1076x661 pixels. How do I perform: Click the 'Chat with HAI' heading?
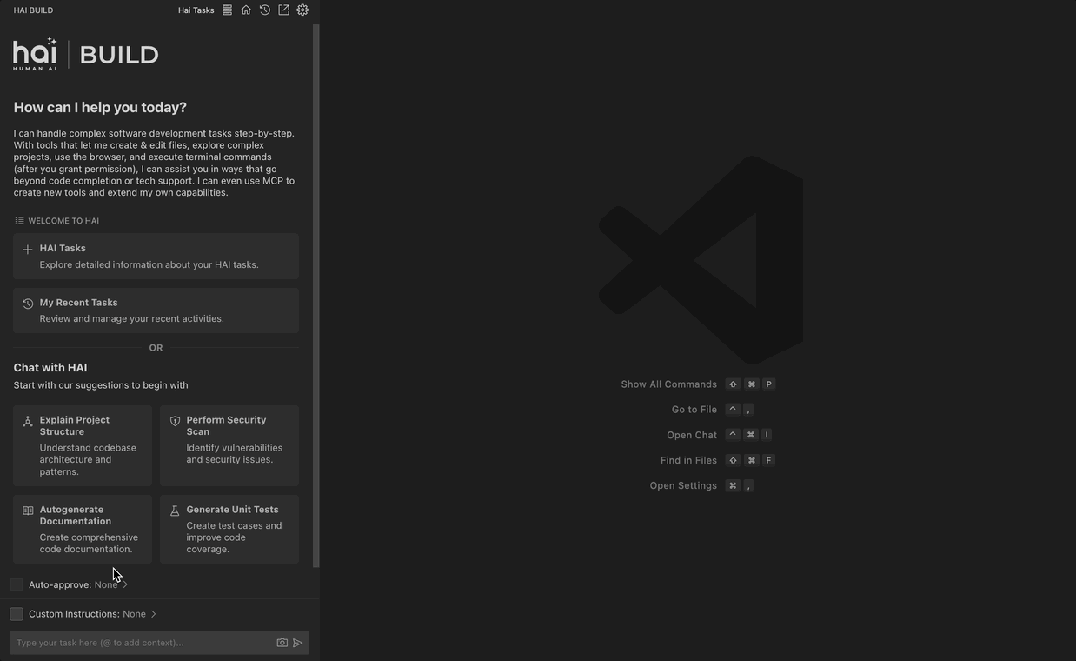click(50, 368)
